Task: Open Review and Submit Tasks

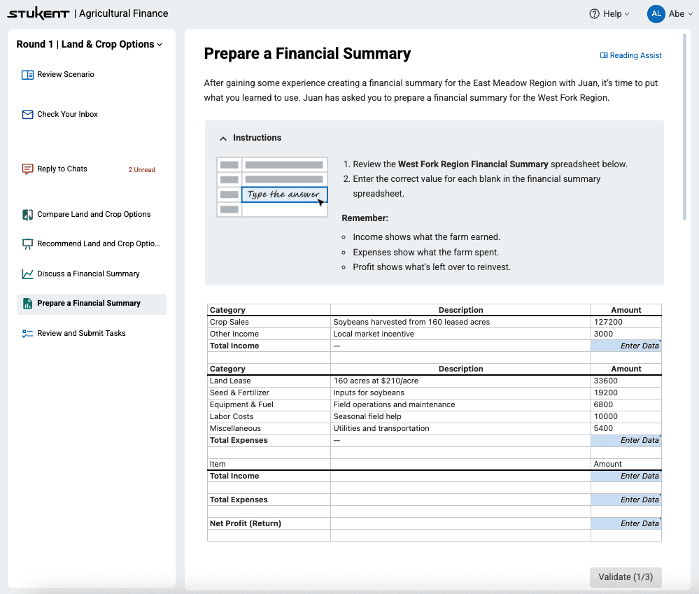Action: [x=81, y=333]
